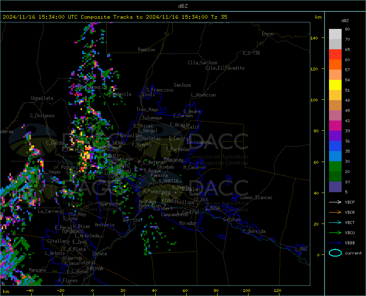366x296 pixels.
Task: Click the '120' km x-axis tick
Action: pyautogui.click(x=277, y=290)
